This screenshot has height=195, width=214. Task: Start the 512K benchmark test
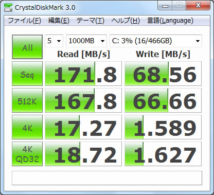click(27, 100)
